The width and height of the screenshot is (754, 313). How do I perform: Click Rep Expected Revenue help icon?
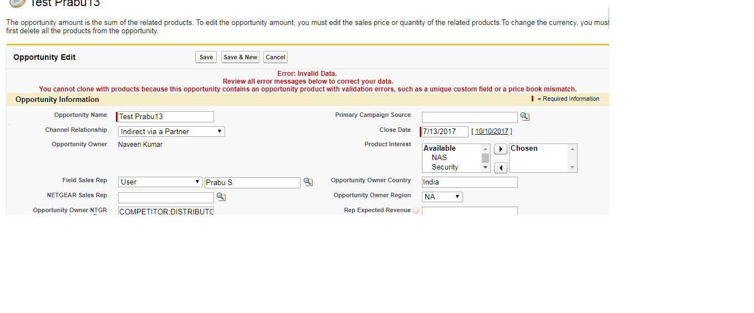pyautogui.click(x=416, y=211)
